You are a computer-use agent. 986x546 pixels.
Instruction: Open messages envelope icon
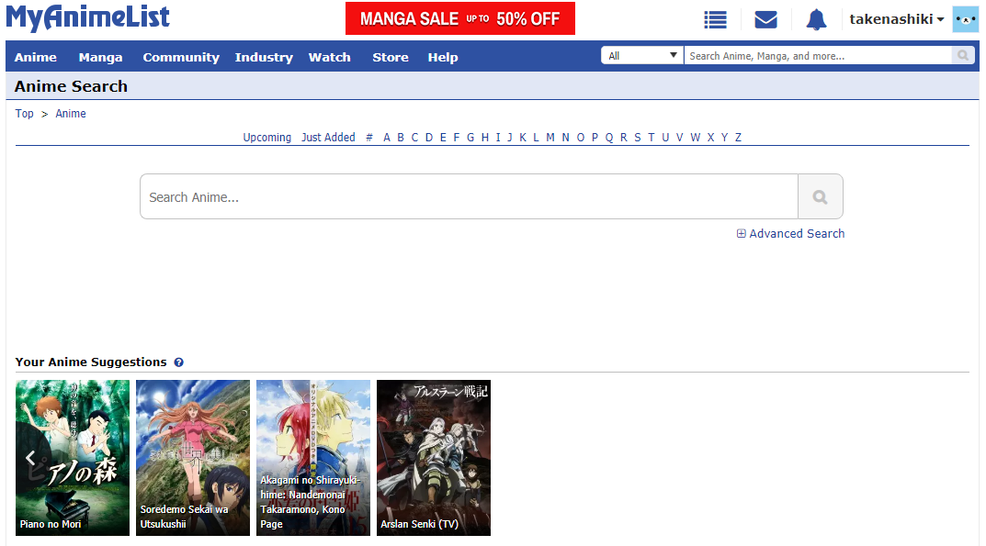pos(765,19)
